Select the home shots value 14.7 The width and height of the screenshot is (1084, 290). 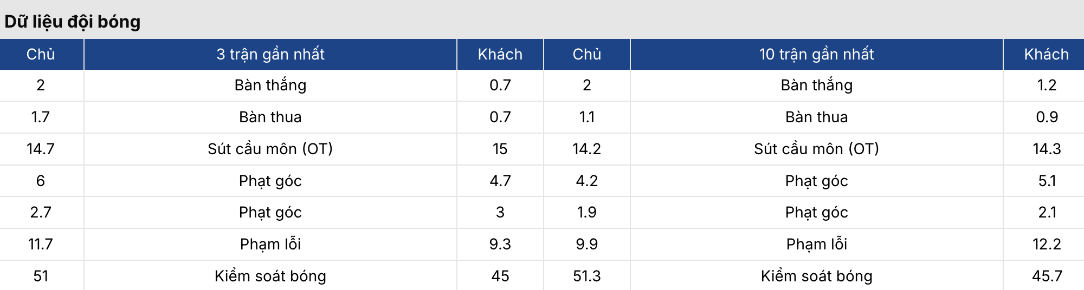click(41, 149)
